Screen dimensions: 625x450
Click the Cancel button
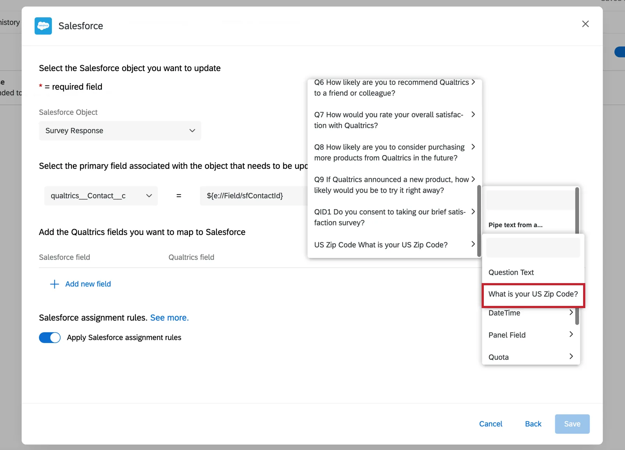click(x=490, y=424)
